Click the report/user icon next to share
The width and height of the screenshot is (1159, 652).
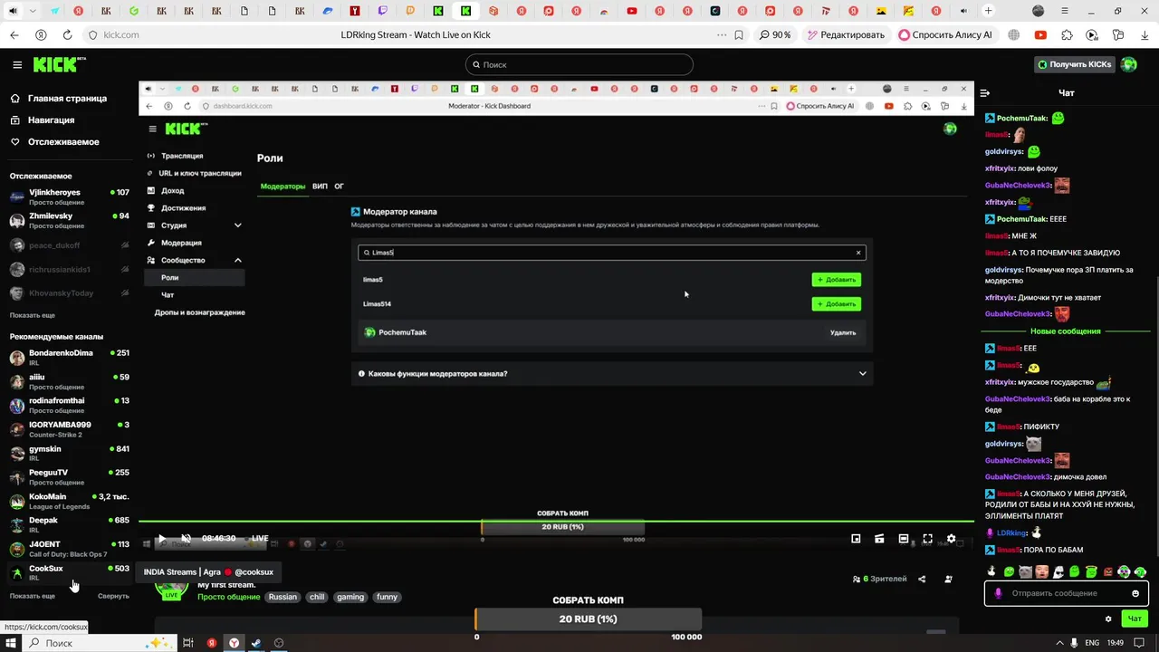pos(948,579)
